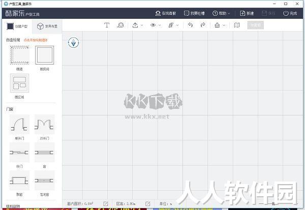Click the tape measure tool icon
This screenshot has width=305, height=210.
click(120, 25)
